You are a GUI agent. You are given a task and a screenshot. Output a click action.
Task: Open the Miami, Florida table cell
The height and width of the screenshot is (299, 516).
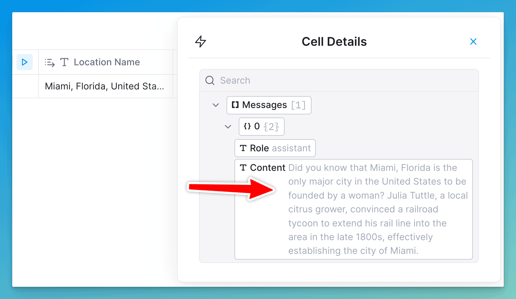(105, 86)
